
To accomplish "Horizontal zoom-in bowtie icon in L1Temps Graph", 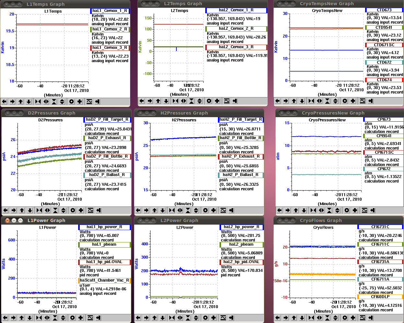I will 38,102.
